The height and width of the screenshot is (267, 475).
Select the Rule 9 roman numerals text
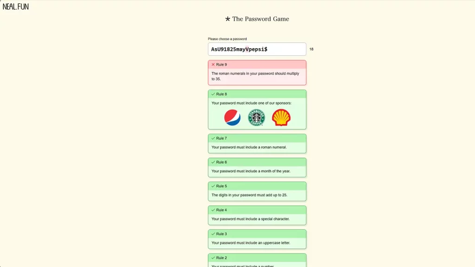(255, 76)
